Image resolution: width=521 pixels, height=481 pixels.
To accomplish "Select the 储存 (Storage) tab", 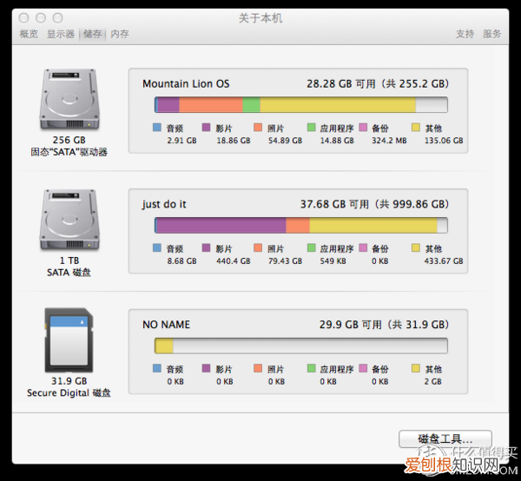I will tap(92, 34).
